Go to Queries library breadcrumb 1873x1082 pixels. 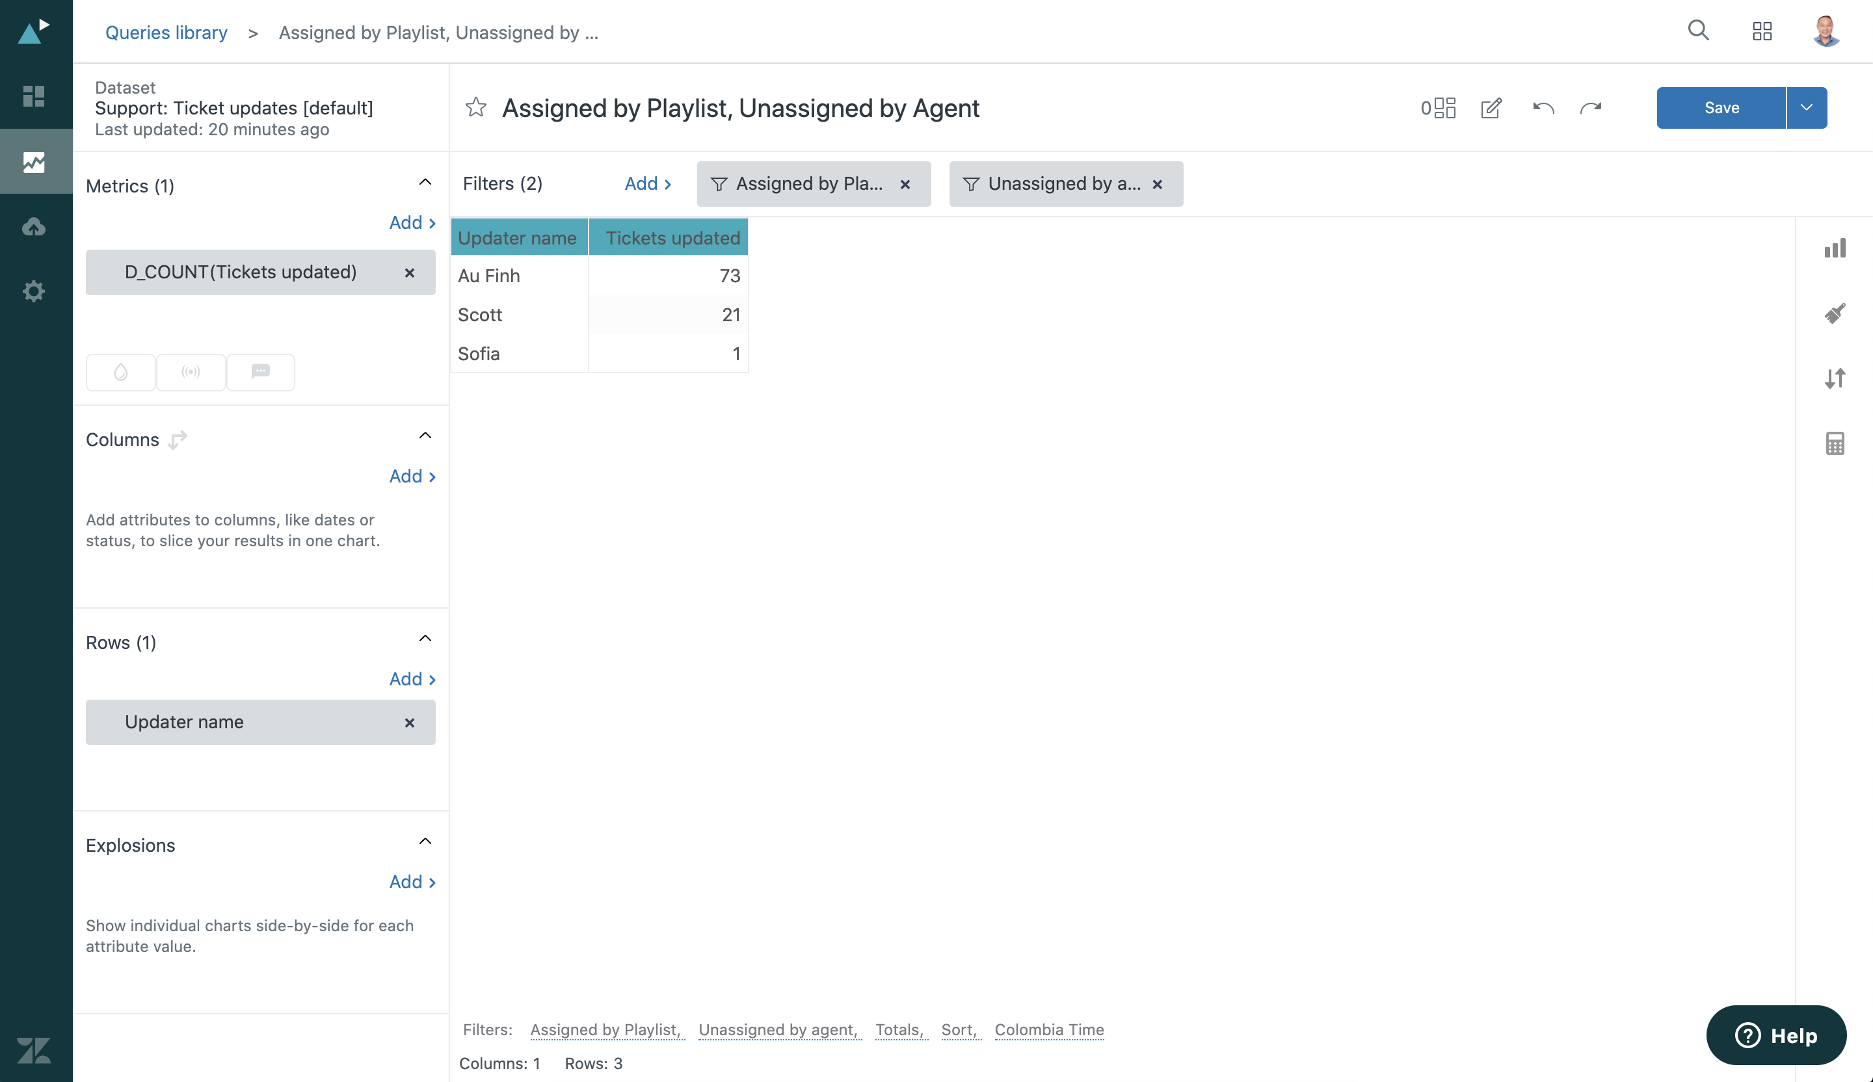point(166,33)
